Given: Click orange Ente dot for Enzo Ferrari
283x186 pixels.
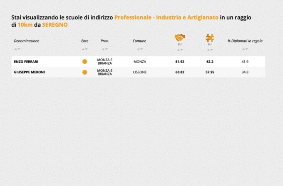Looking at the screenshot, I should 84,62.
